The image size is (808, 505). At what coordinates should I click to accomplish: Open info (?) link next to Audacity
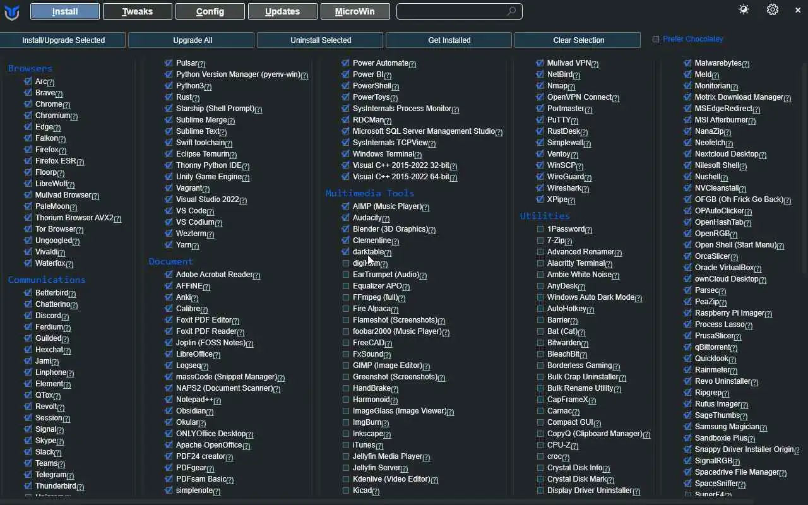coord(386,218)
